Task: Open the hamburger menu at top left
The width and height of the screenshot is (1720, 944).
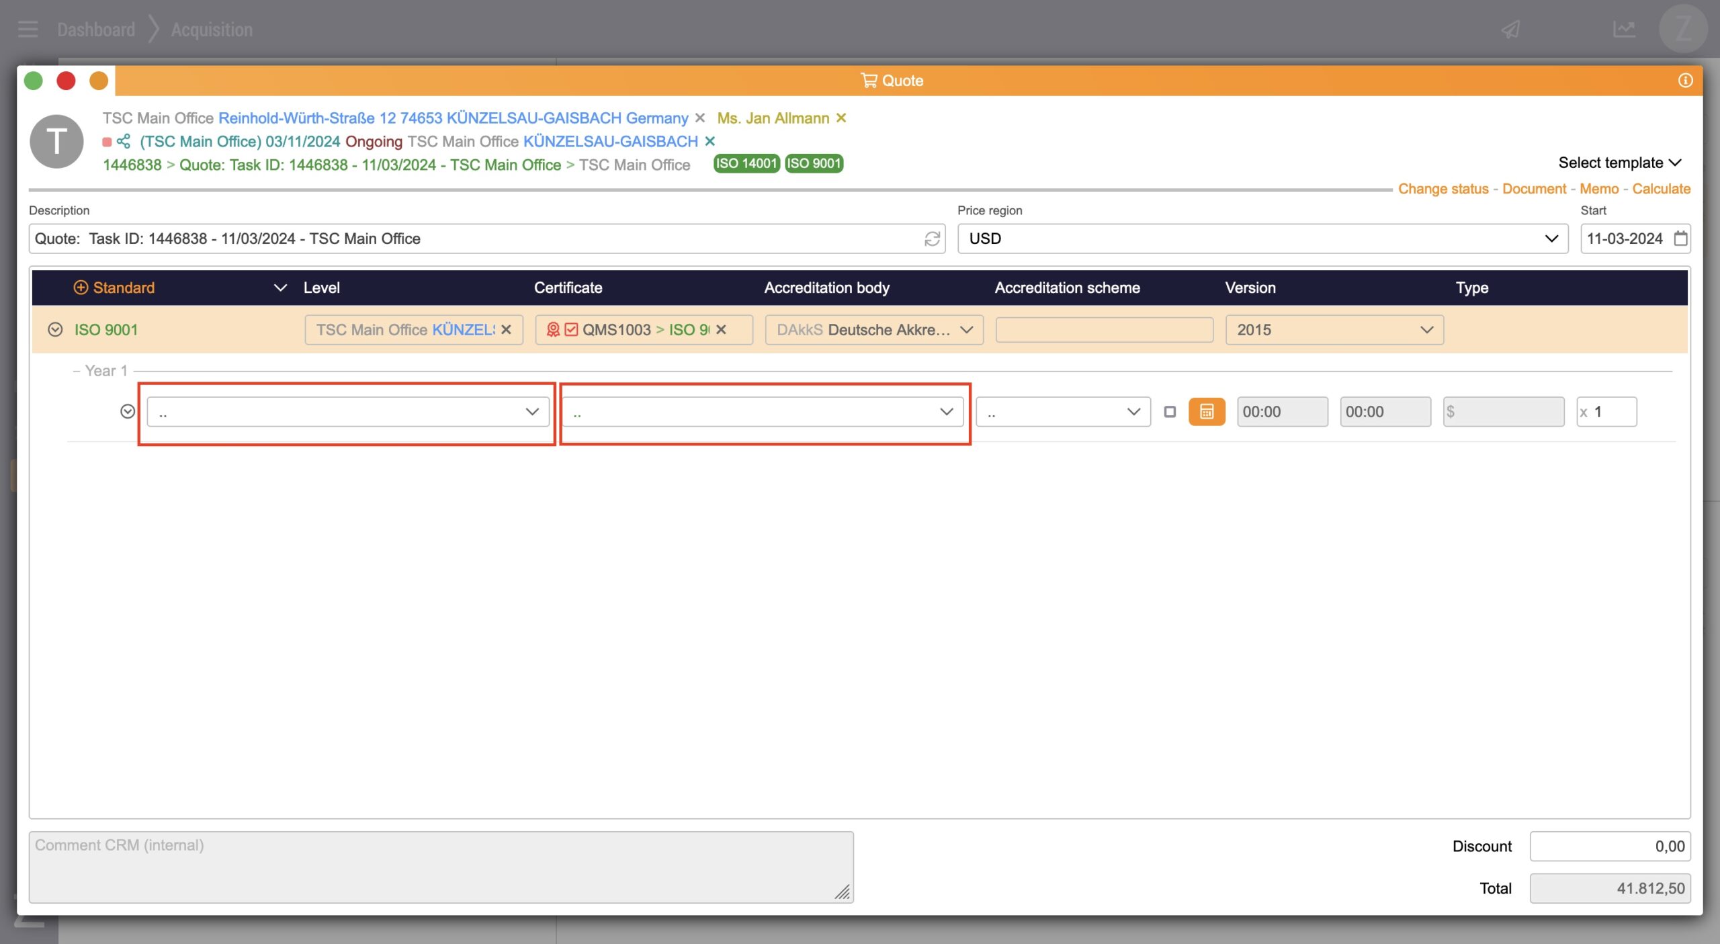Action: (x=28, y=30)
